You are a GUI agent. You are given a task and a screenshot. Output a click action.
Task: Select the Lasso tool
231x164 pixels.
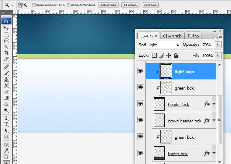tap(6, 40)
